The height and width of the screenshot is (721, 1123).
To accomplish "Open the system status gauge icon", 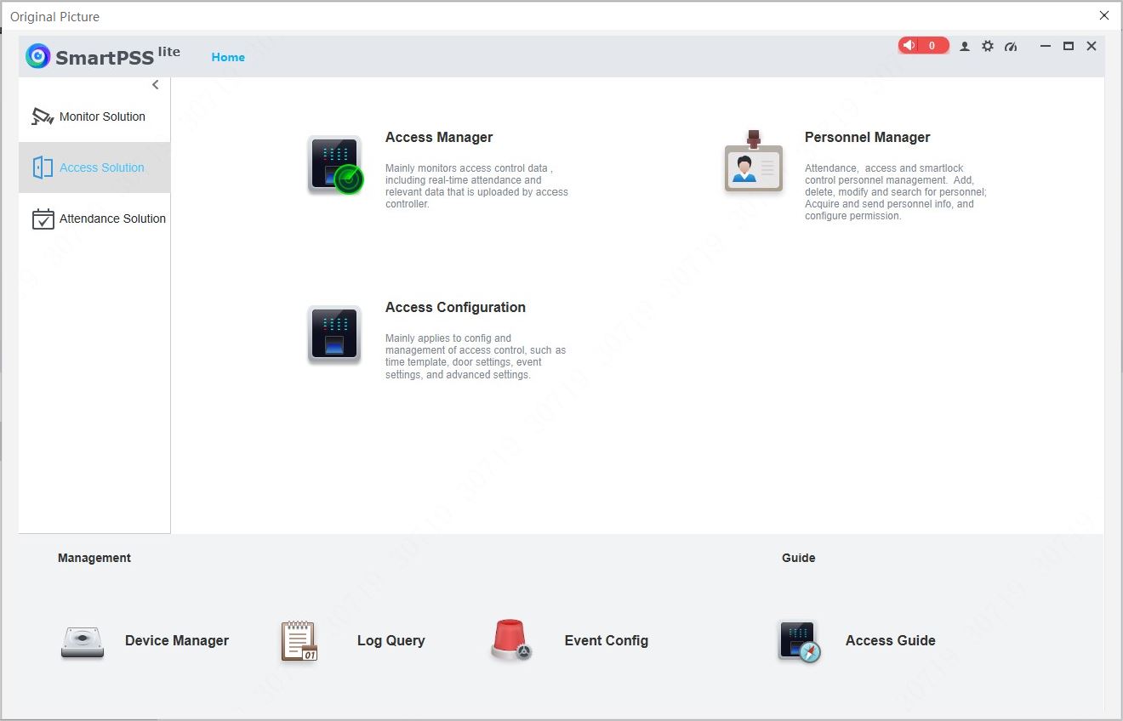I will [1011, 47].
